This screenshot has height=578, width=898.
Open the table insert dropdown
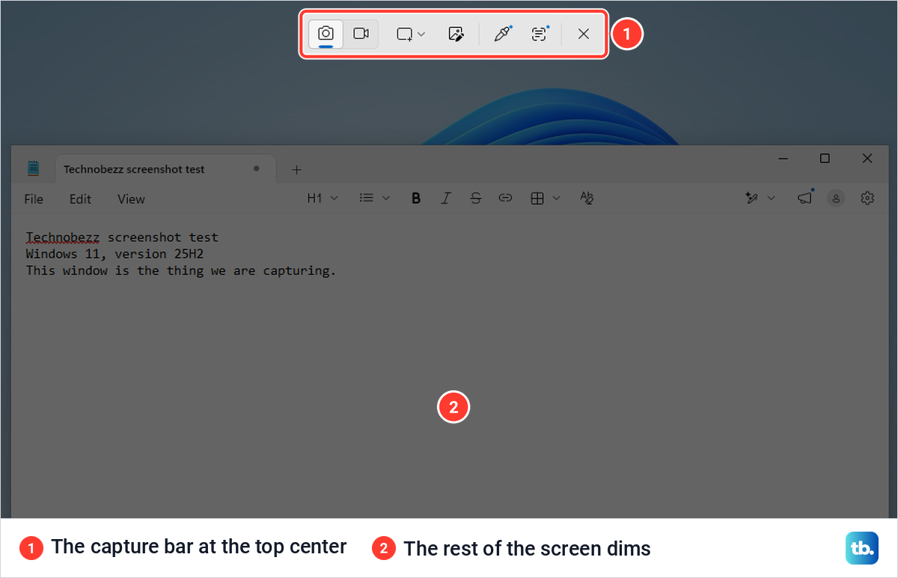(x=545, y=198)
